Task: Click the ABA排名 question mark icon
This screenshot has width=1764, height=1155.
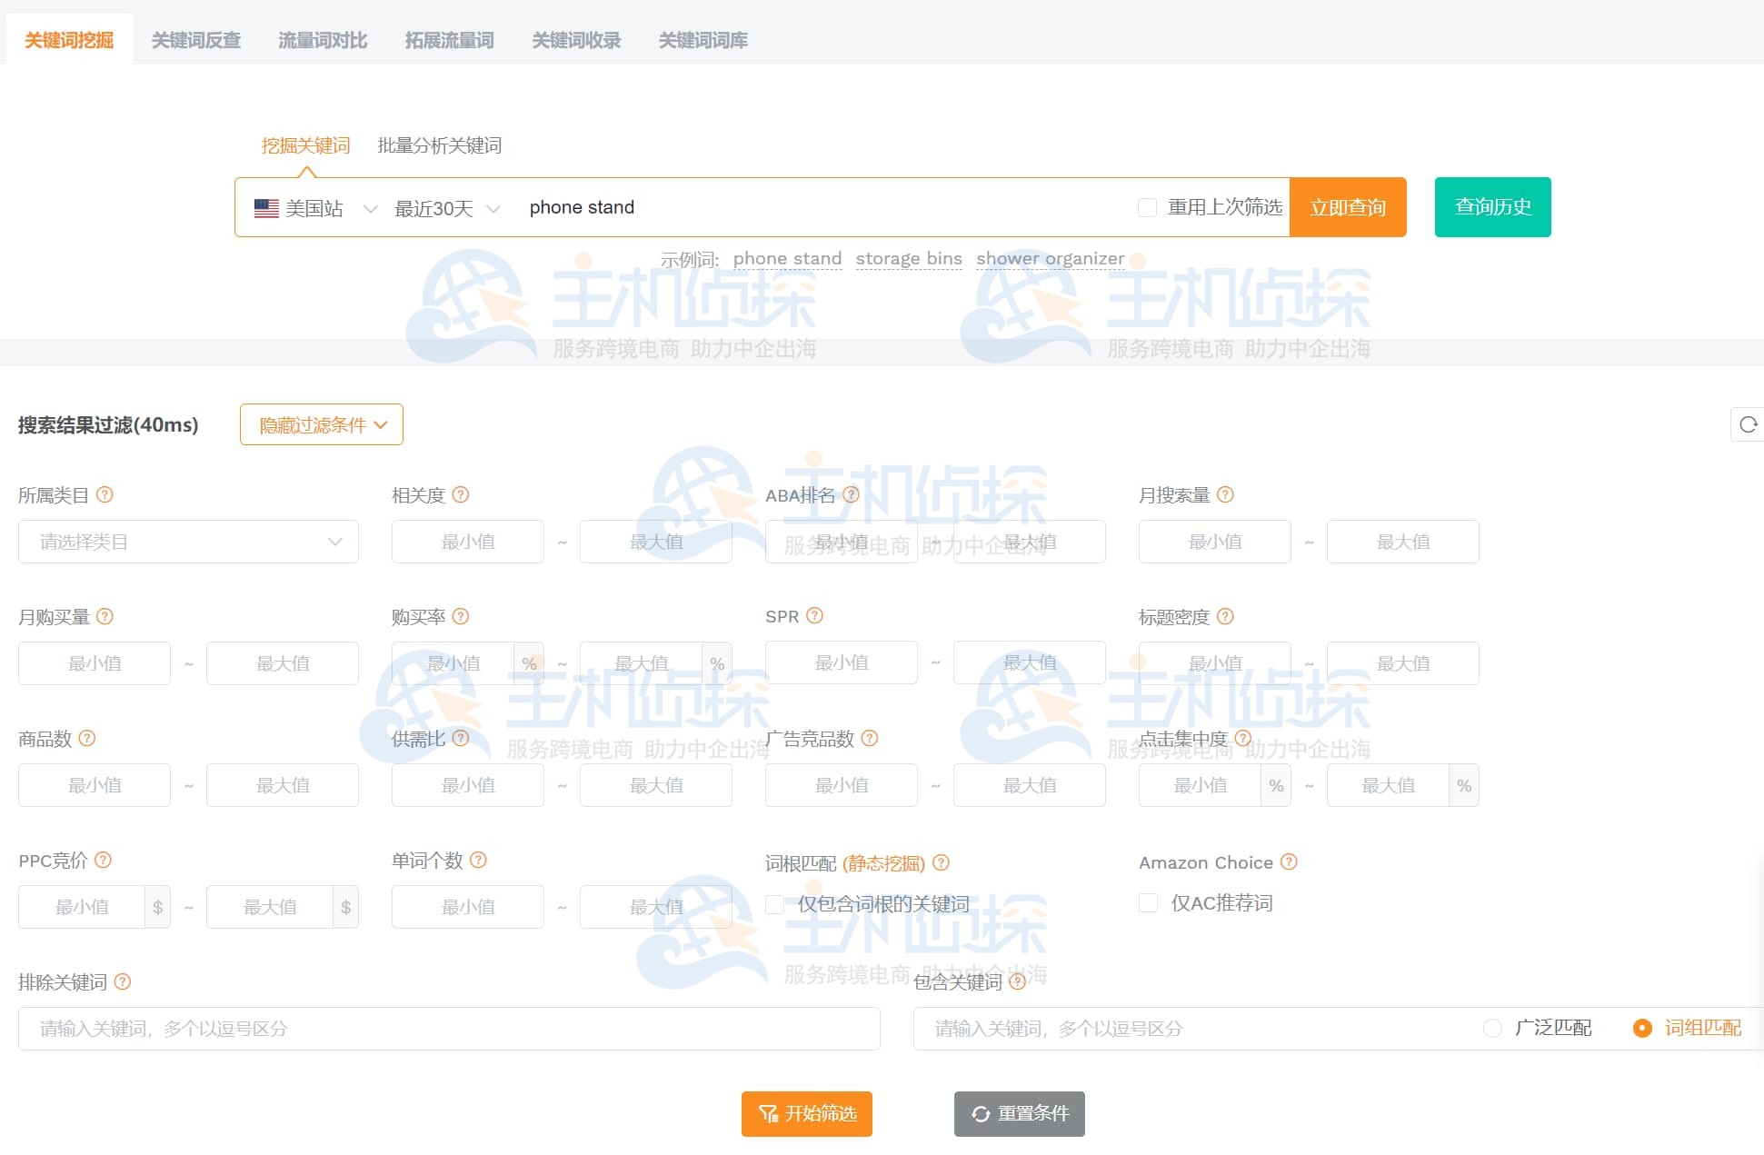Action: click(x=852, y=495)
